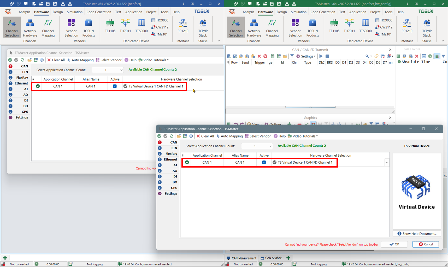Click red X delete icon in CAN Transmit toolbar
The image size is (448, 267).
[x=259, y=56]
